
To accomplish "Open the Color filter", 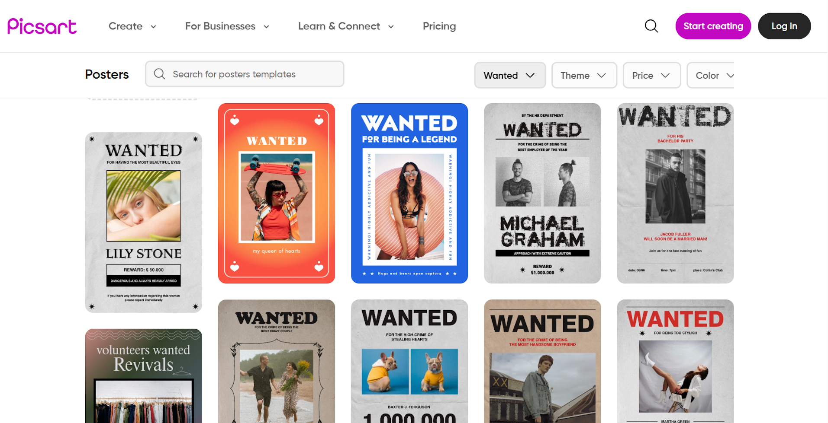I will click(713, 75).
